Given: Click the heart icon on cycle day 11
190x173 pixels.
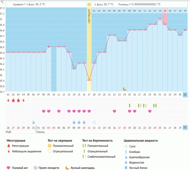Looking at the screenshot, I should (59, 111).
